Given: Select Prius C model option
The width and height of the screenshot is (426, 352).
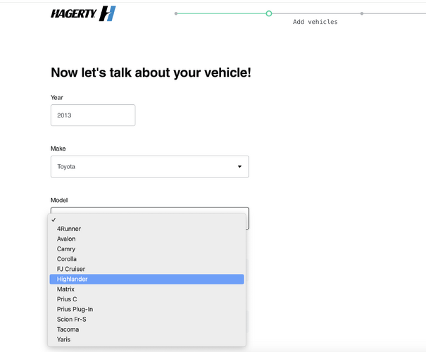Looking at the screenshot, I should 146,299.
